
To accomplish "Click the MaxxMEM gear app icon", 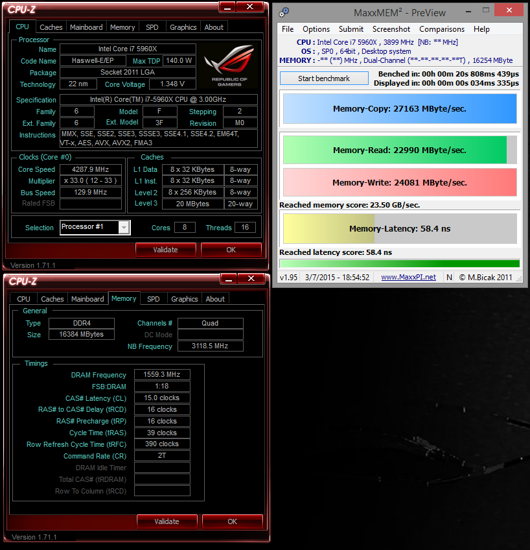I will click(x=284, y=12).
